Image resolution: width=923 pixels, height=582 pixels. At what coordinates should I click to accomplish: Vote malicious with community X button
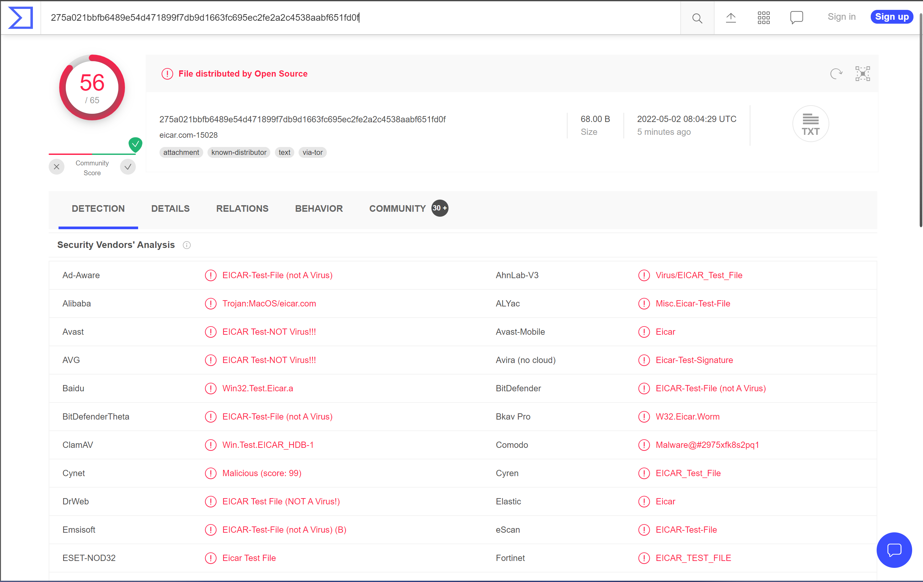point(57,167)
